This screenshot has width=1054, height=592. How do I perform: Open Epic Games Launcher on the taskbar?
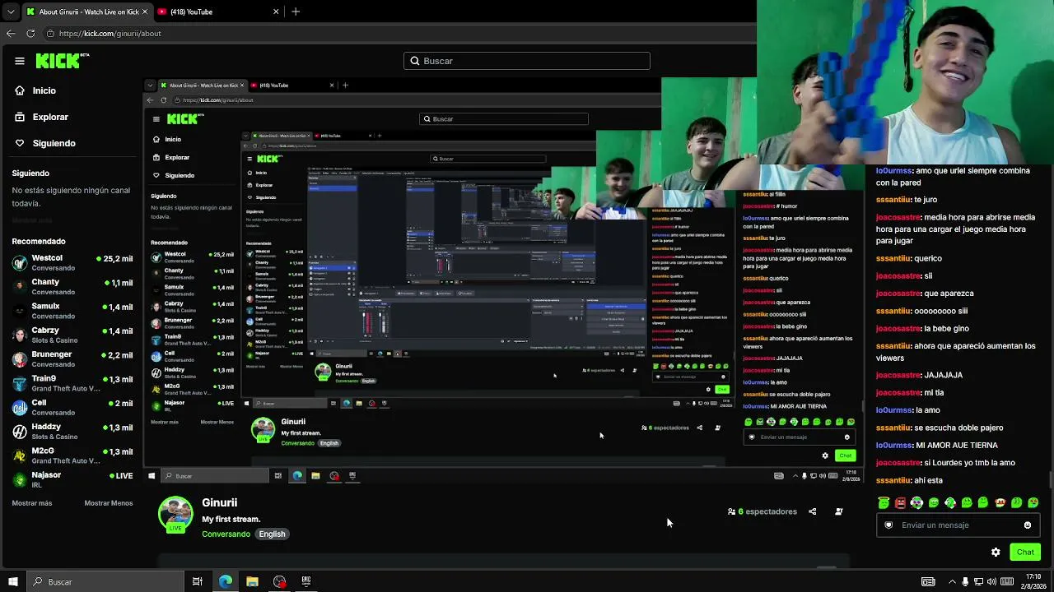pos(306,581)
